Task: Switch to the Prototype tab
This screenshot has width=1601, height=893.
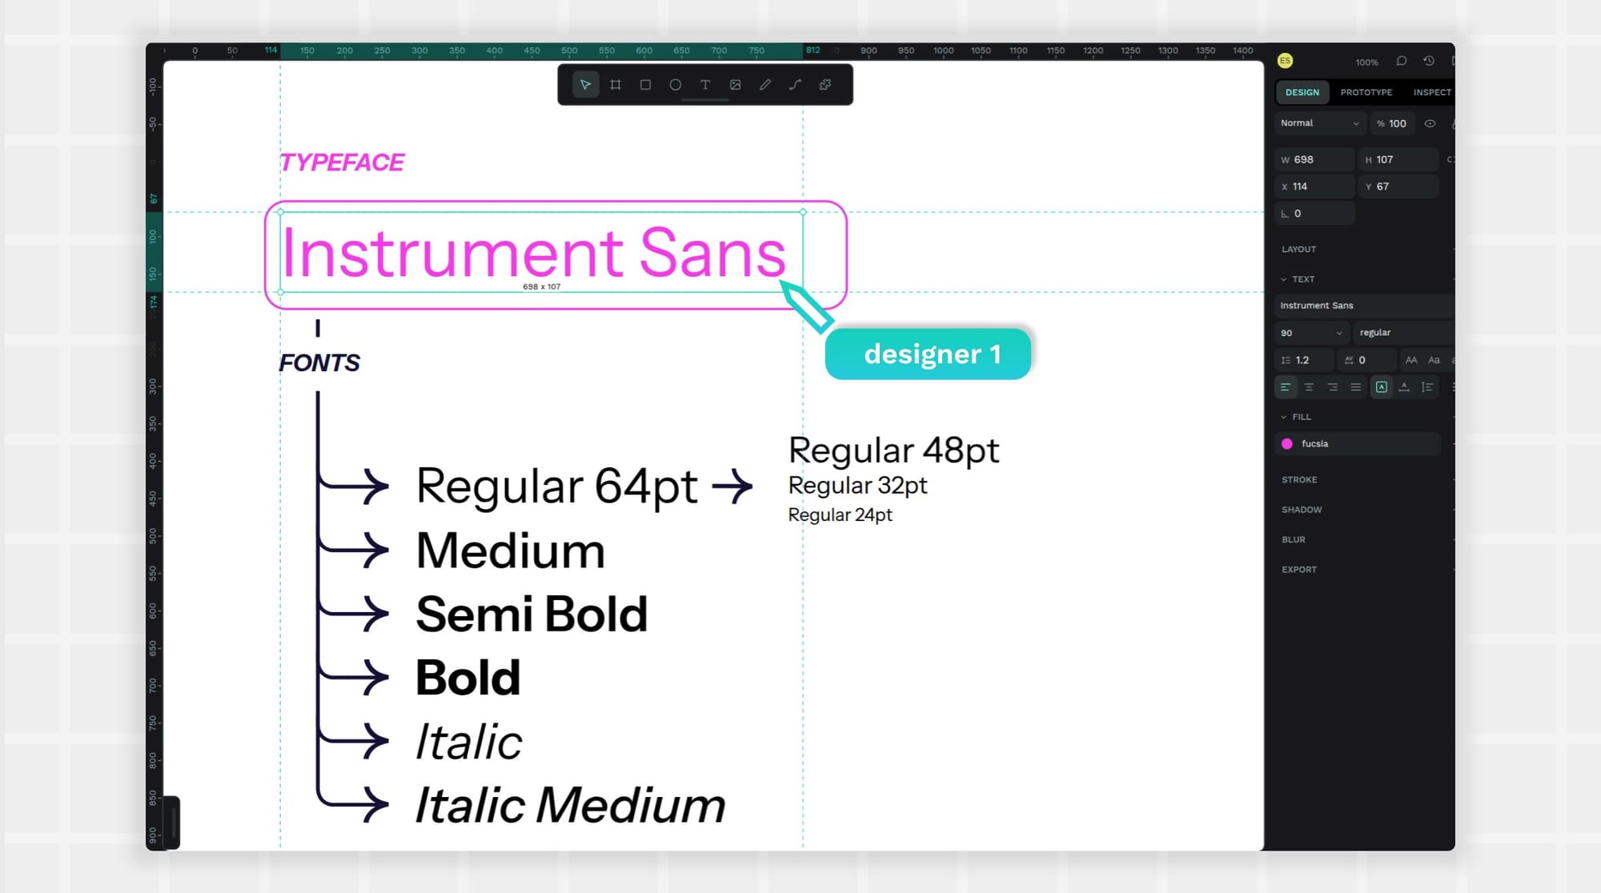Action: point(1366,93)
